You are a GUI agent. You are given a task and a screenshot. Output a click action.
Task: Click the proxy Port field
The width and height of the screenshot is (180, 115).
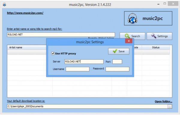pyautogui.click(x=117, y=62)
